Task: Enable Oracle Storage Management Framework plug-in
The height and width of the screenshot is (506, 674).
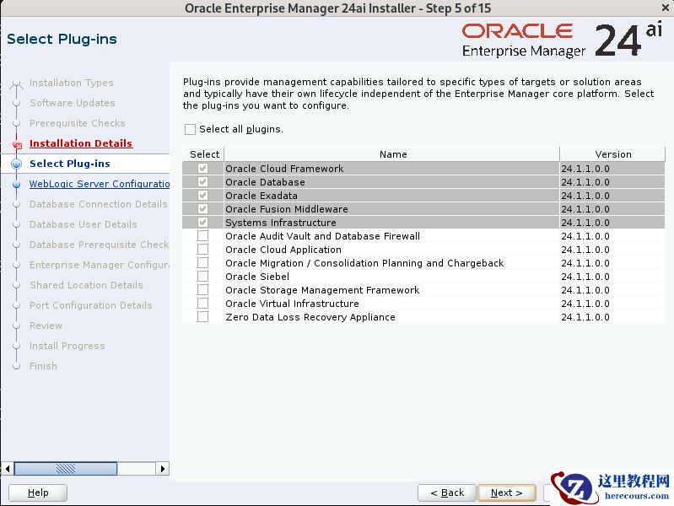Action: click(x=203, y=290)
